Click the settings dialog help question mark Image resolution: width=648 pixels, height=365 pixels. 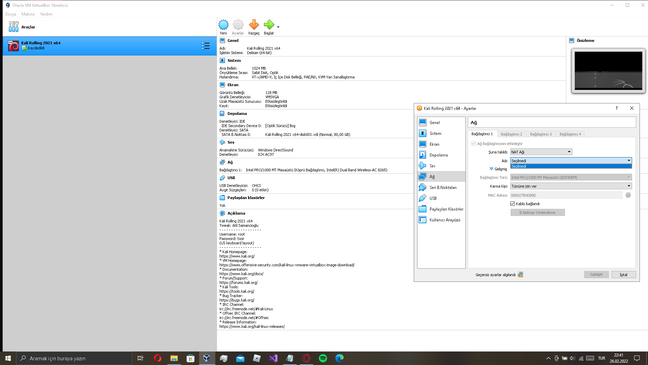coord(617,108)
